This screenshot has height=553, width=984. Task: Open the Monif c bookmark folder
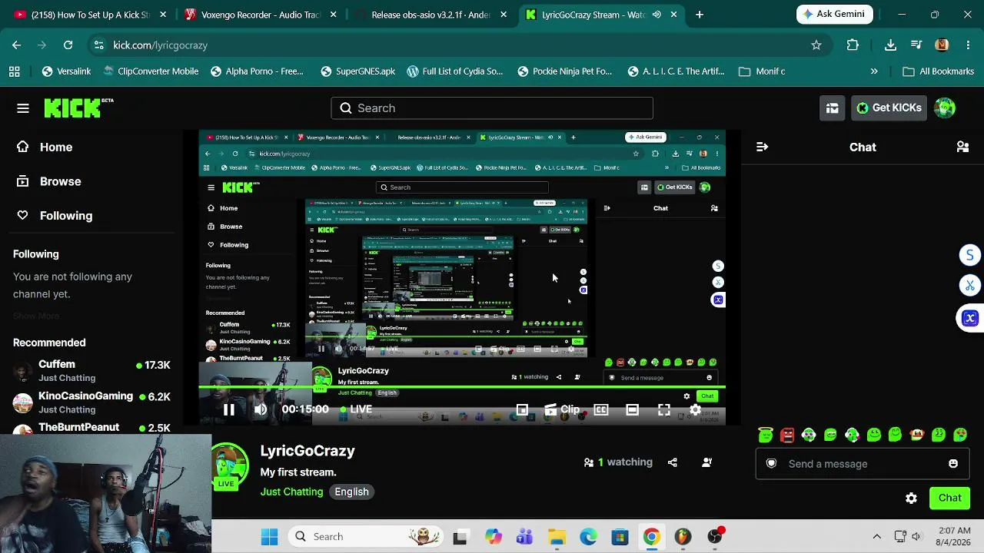tap(762, 71)
